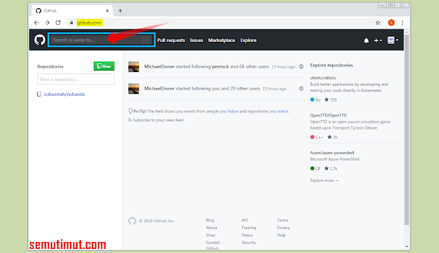Open Privacy footer link
This screenshot has height=253, width=439.
(283, 228)
